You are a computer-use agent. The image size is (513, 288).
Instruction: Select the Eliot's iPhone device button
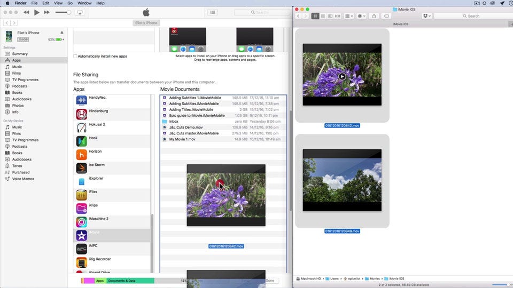click(146, 23)
